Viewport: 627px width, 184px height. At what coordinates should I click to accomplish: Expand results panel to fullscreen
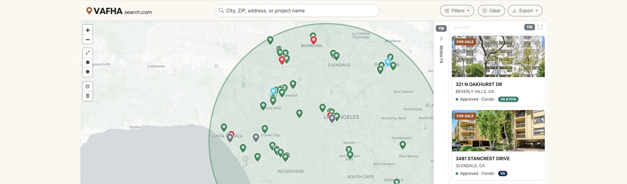pyautogui.click(x=540, y=27)
